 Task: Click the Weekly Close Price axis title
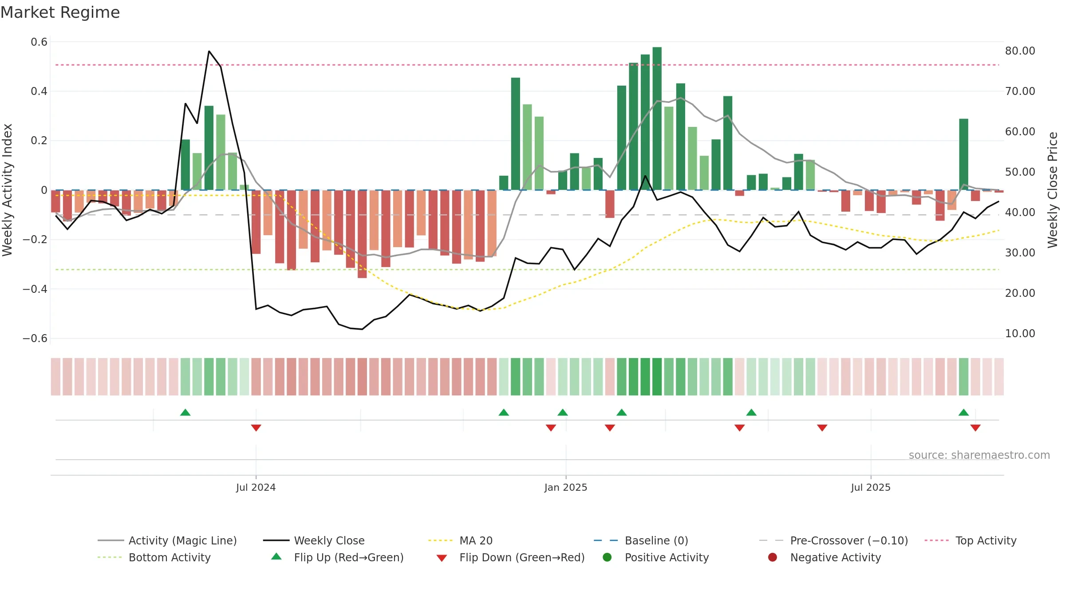pos(1053,190)
